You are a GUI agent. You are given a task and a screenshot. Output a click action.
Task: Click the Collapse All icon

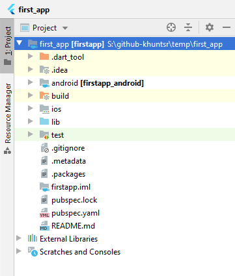(x=188, y=27)
